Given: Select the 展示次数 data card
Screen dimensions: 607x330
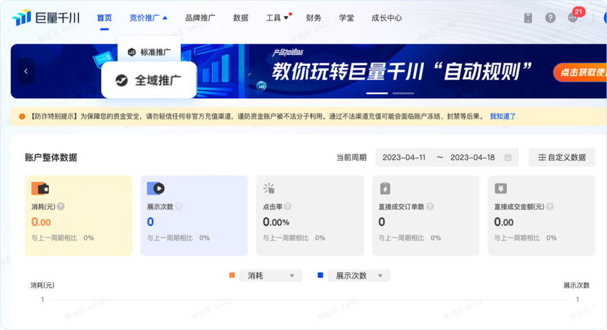Looking at the screenshot, I should pyautogui.click(x=194, y=216).
